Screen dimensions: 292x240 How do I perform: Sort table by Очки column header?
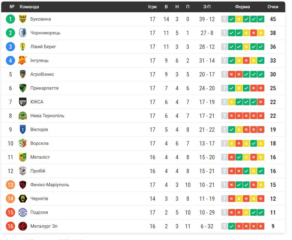click(273, 7)
